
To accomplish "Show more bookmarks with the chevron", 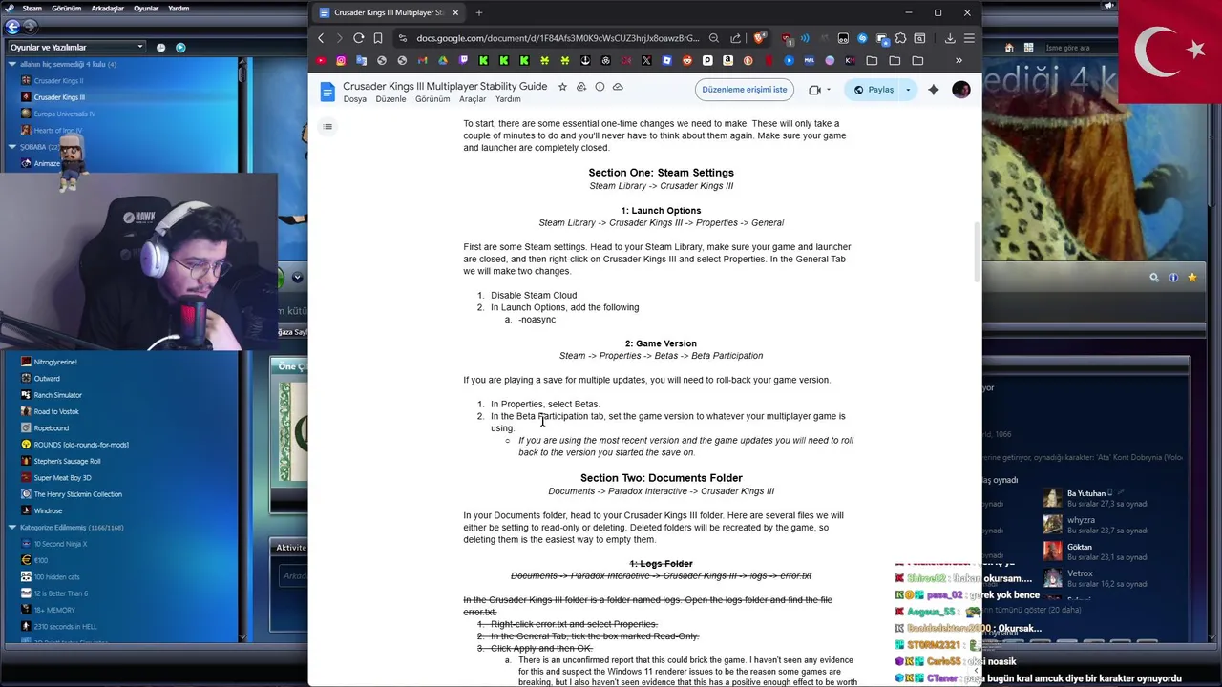I will 959,60.
